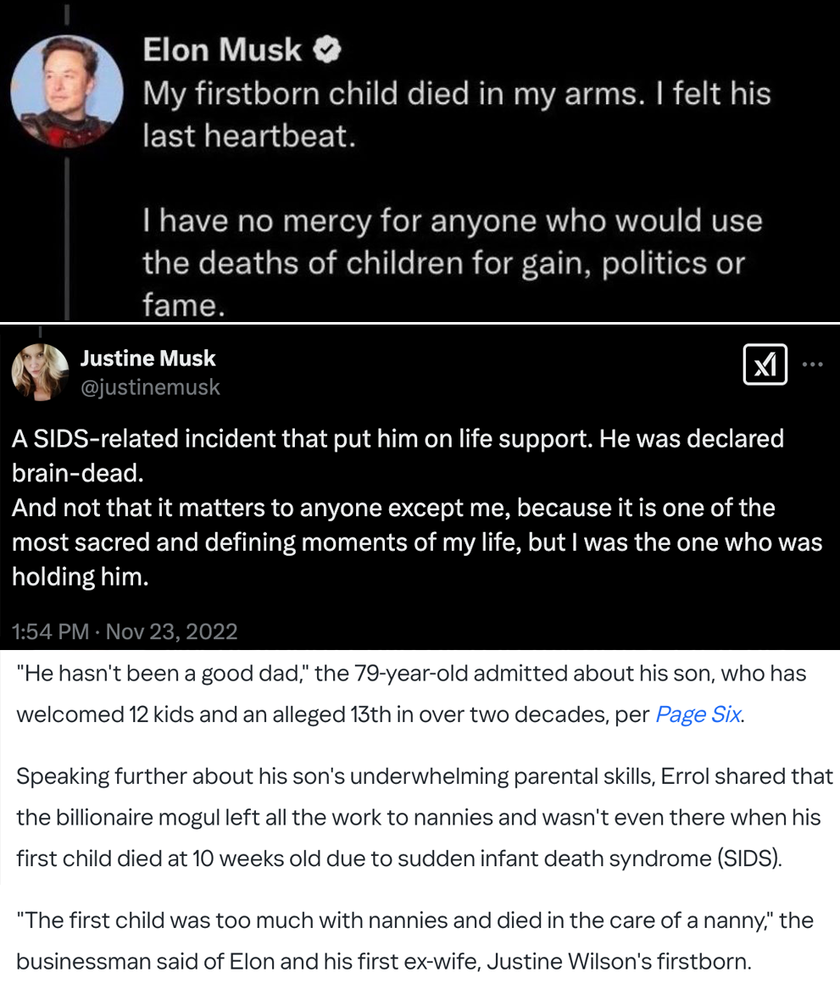Launch the Grok icon on Justine's post
840x1000 pixels.
(765, 364)
